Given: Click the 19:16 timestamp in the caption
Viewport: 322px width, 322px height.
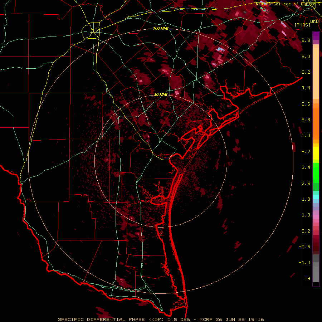Looking at the screenshot, I should [257, 319].
